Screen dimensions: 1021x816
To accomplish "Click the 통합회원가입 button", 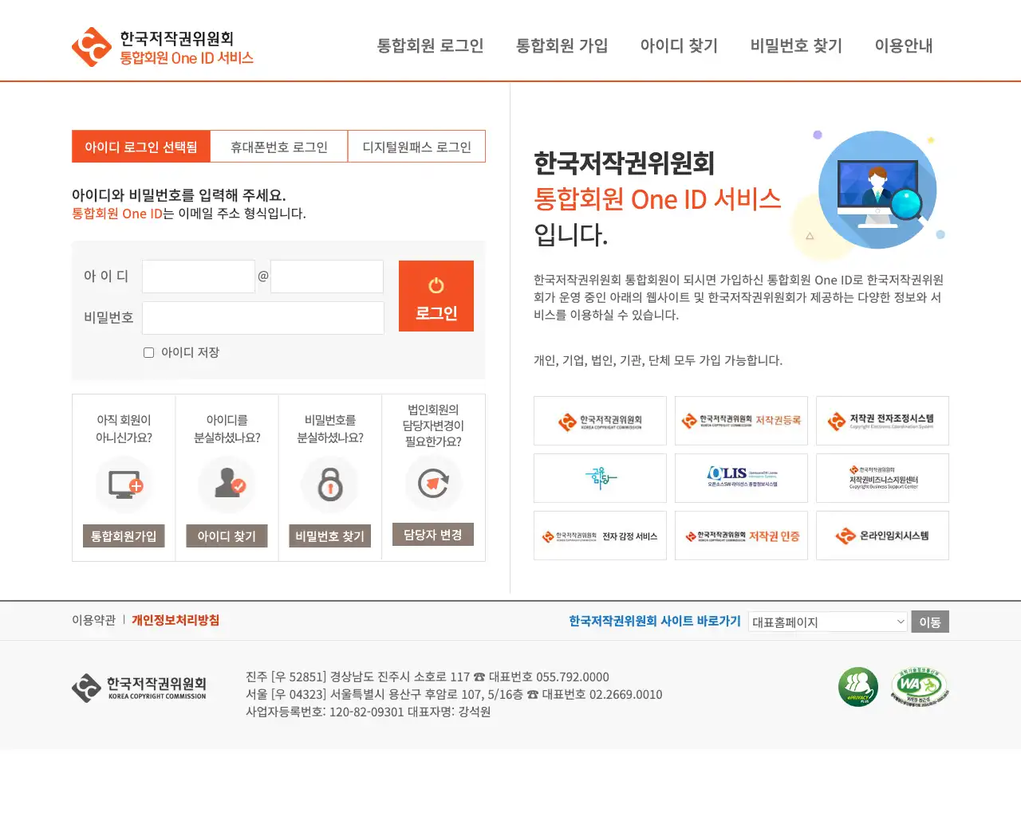I will point(124,536).
